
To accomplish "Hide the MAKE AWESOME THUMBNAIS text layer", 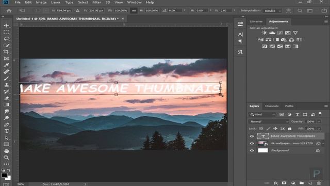I will point(252,136).
